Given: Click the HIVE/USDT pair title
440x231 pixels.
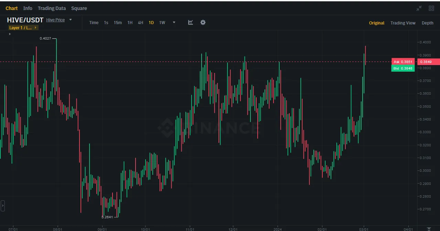Looking at the screenshot, I should (x=25, y=20).
